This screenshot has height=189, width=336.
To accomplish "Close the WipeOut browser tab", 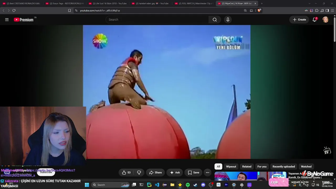I will pos(255,3).
